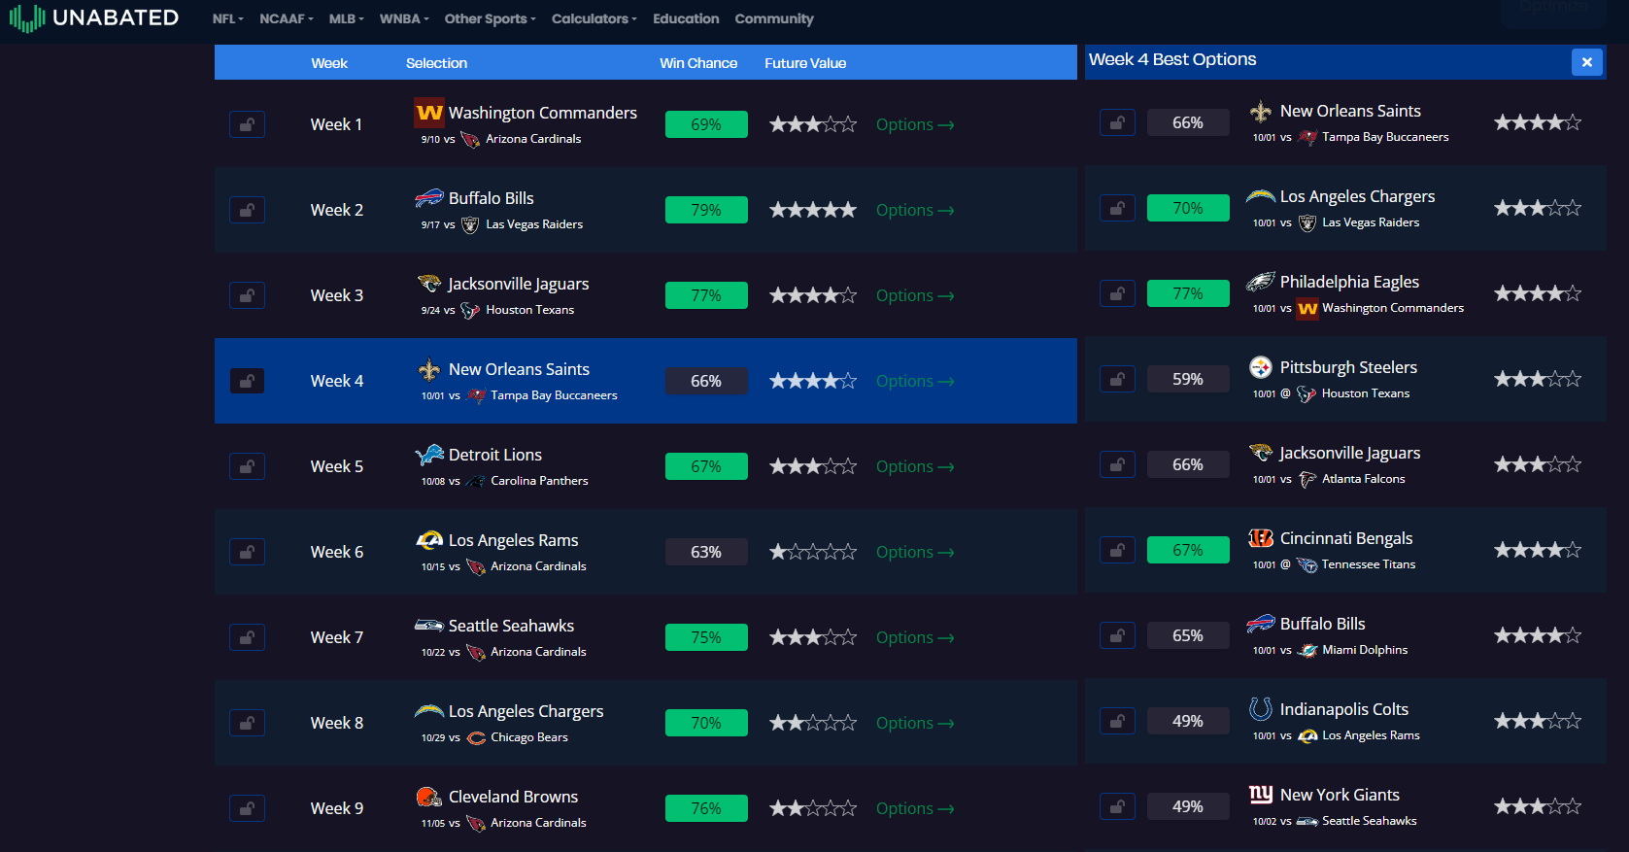Select the Week 6 Los Angeles Rams row
Viewport: 1629px width, 852px height.
click(x=646, y=552)
